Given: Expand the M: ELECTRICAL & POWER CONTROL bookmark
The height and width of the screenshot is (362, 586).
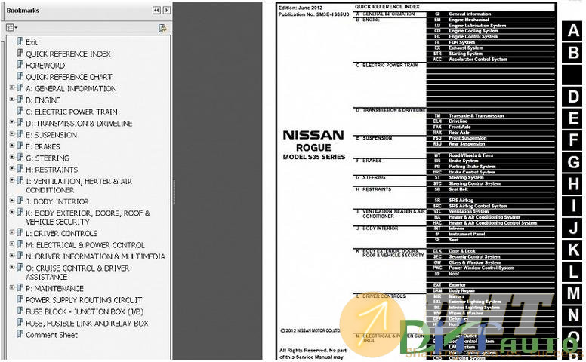Looking at the screenshot, I should (x=12, y=244).
